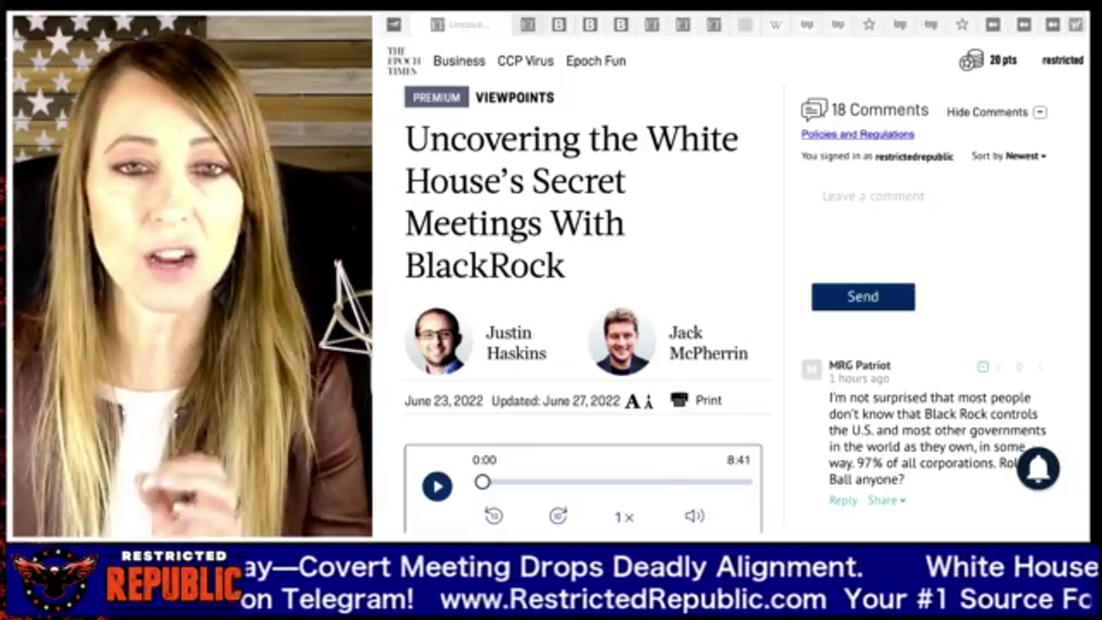Increase article font size with larger A

633,400
